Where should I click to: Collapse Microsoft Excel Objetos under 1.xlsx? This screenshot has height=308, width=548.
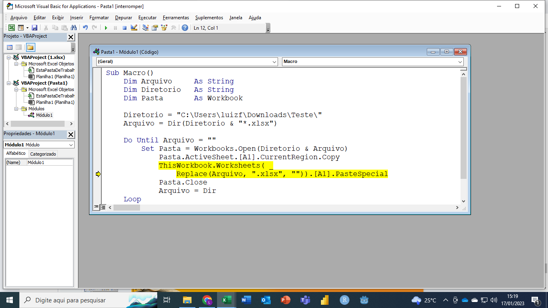pos(16,64)
